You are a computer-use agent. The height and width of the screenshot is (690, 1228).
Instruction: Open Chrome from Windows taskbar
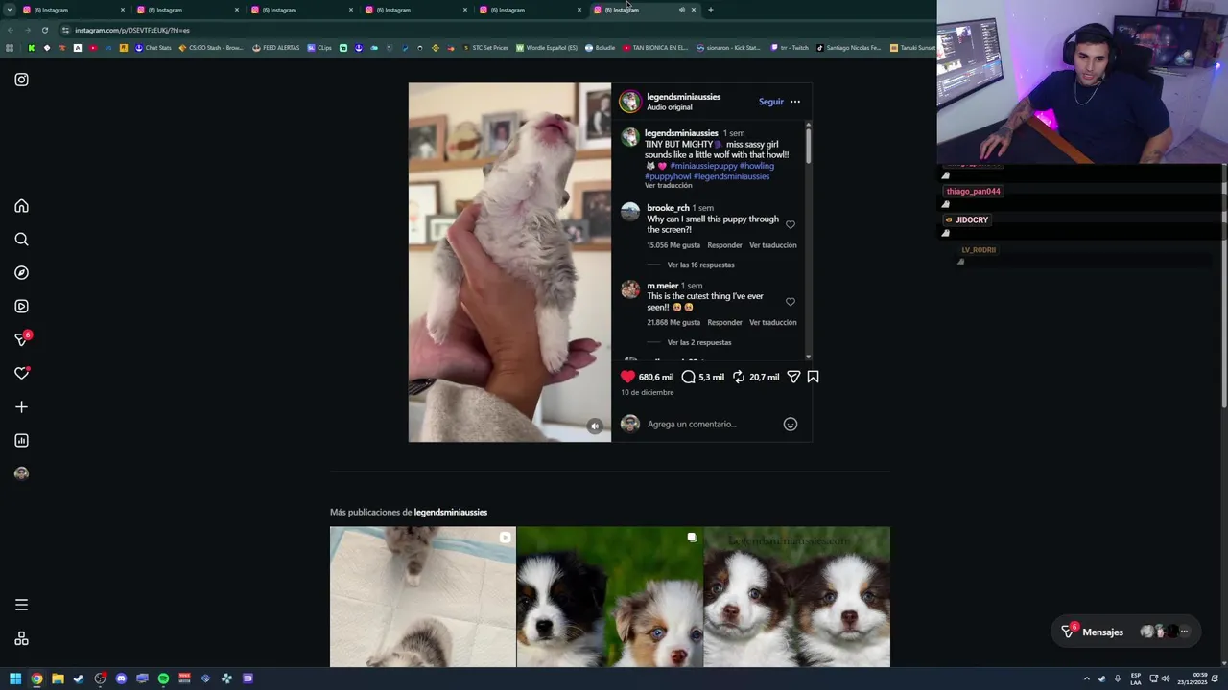(x=36, y=678)
